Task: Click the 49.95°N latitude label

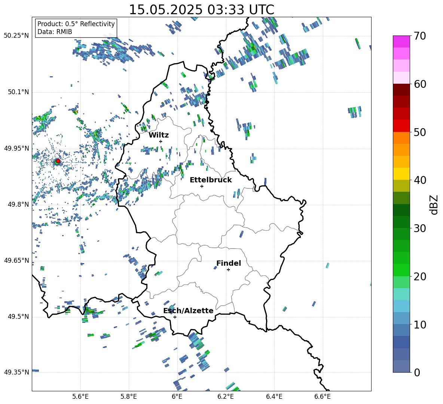Action: (16, 149)
